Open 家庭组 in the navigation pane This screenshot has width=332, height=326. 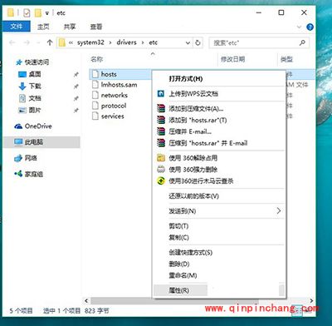(x=34, y=174)
